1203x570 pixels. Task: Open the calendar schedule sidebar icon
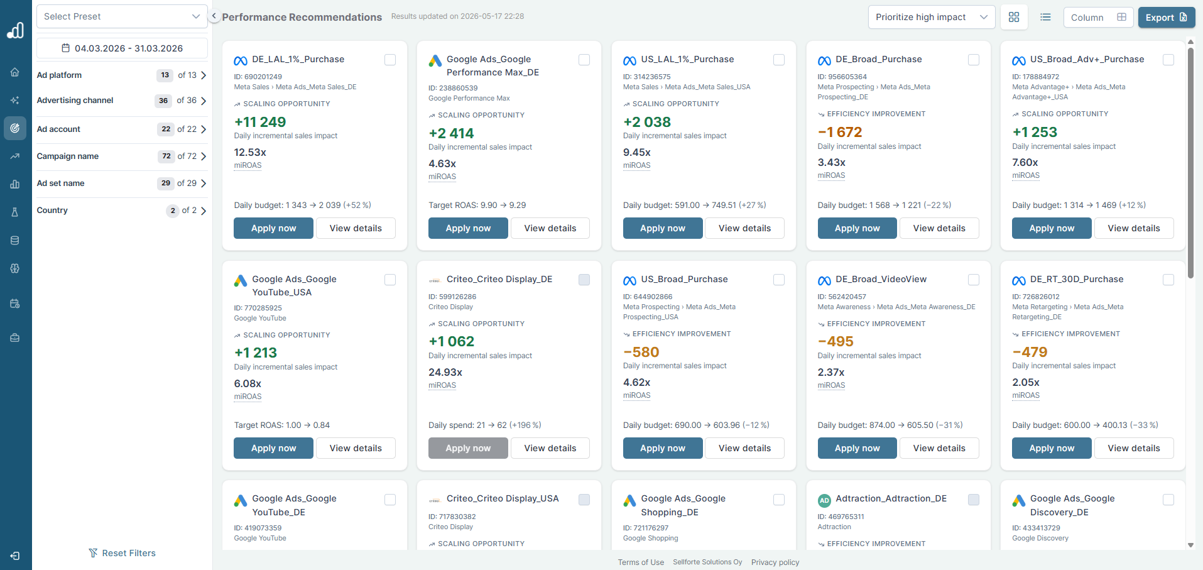pos(15,304)
